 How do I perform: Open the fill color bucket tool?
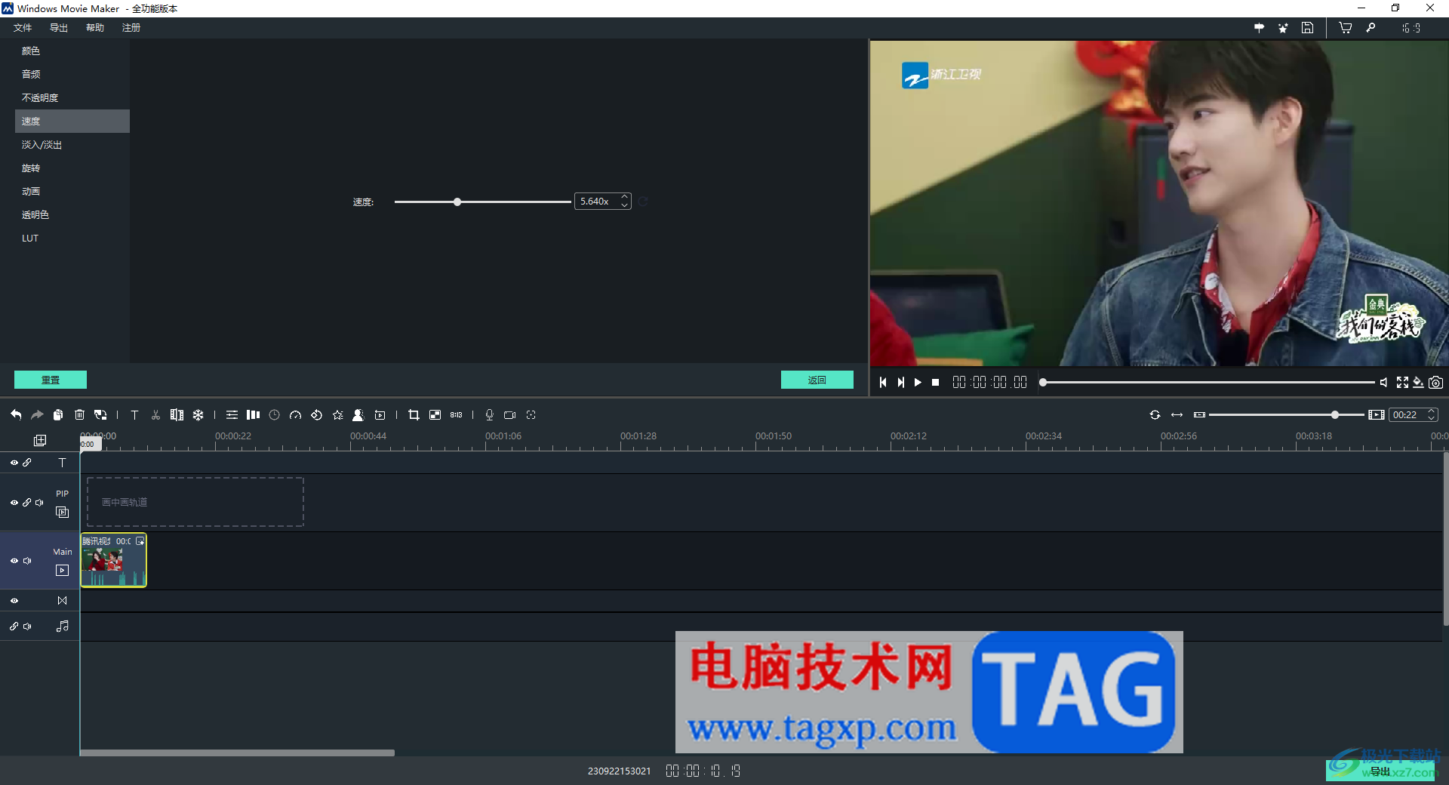coord(1419,383)
